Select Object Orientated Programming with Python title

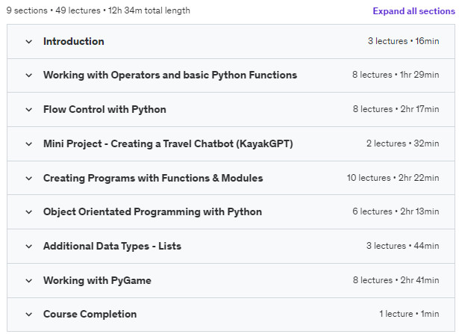tap(152, 211)
